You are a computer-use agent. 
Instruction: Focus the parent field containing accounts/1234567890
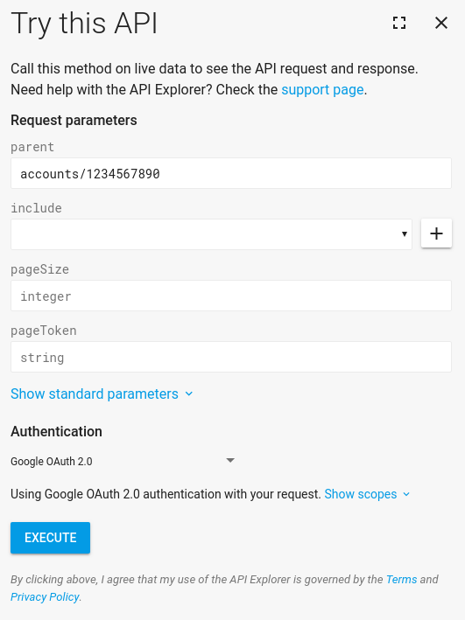click(x=231, y=173)
